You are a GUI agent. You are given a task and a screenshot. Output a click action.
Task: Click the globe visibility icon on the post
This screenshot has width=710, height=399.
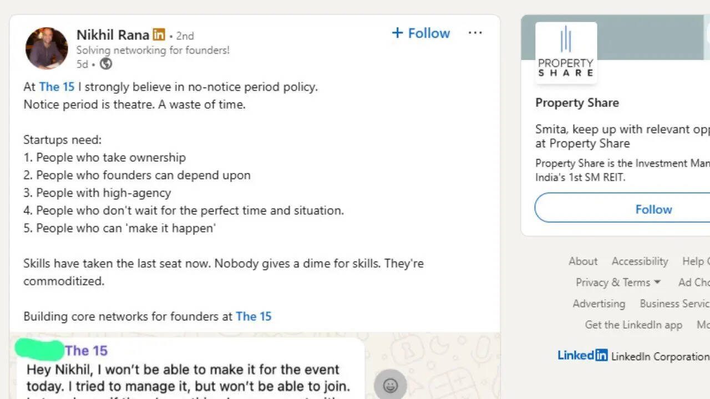[x=106, y=64]
